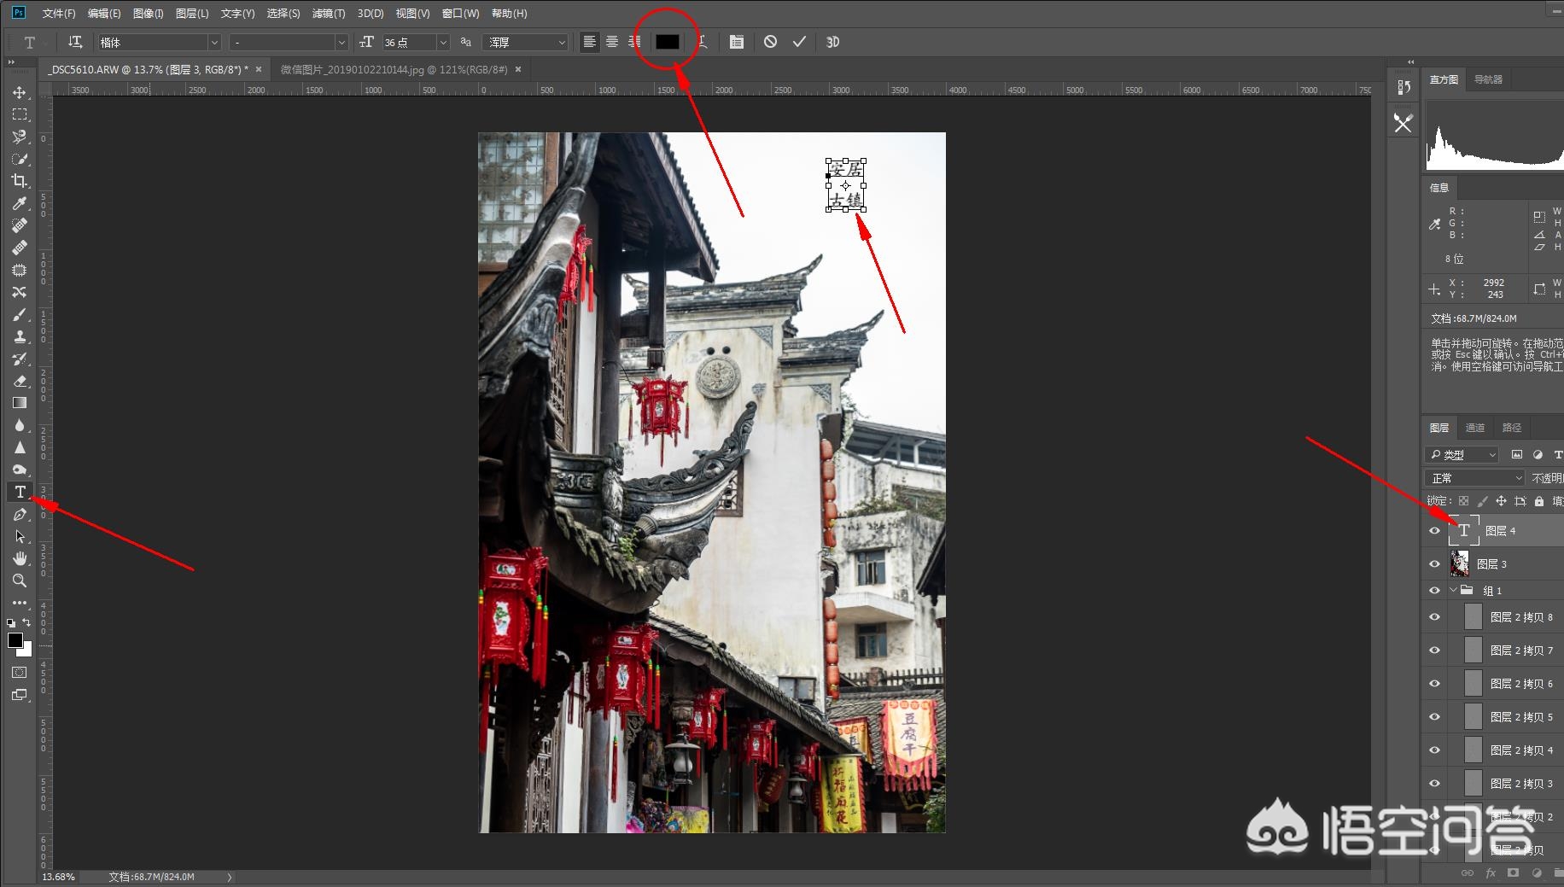1564x887 pixels.
Task: Collapse the 组 1 layer group
Action: [1453, 590]
